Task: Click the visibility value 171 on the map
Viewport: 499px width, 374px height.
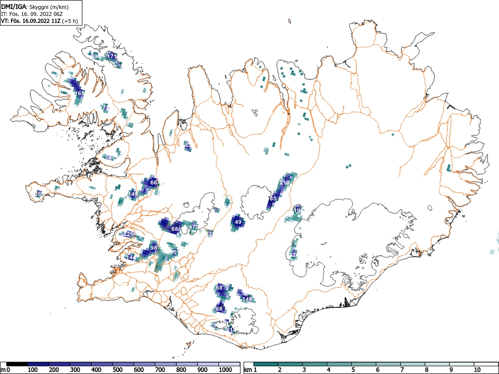Action: 112,56
